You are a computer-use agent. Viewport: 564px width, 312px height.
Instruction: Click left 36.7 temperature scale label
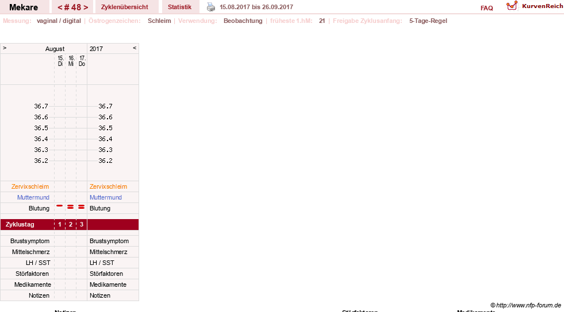41,106
